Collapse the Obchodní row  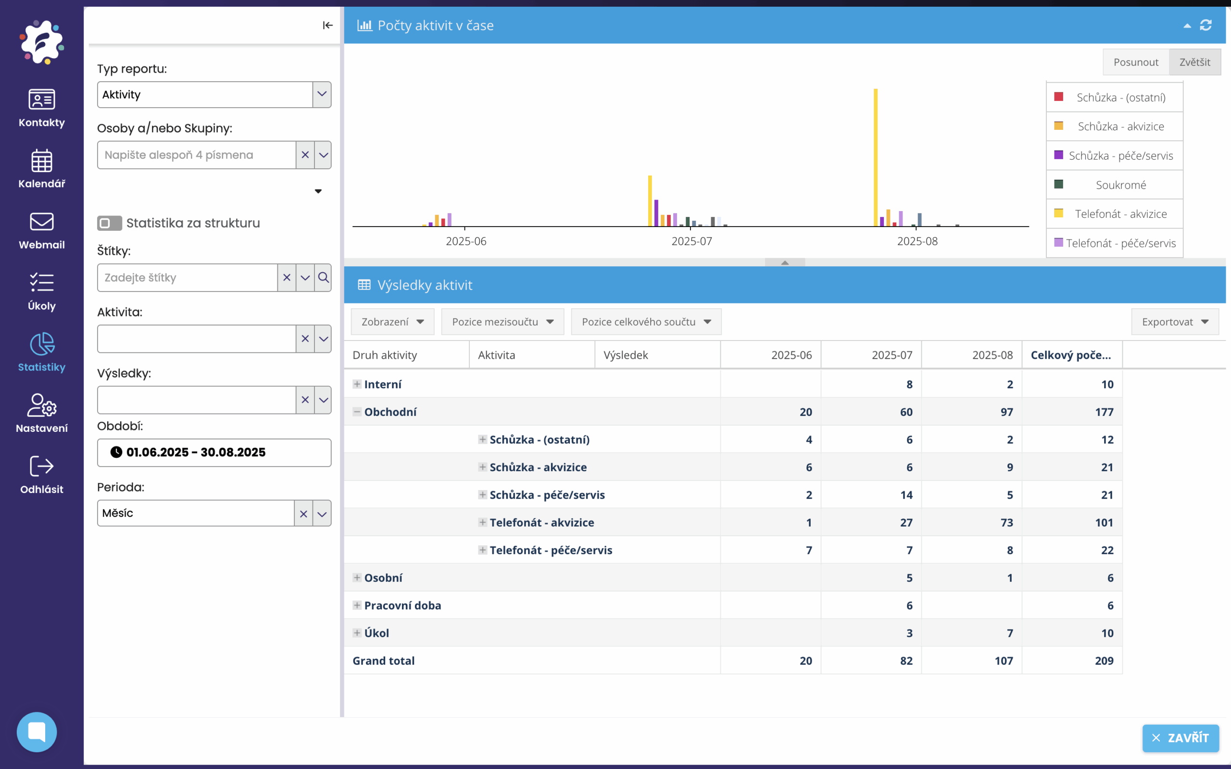pyautogui.click(x=357, y=412)
